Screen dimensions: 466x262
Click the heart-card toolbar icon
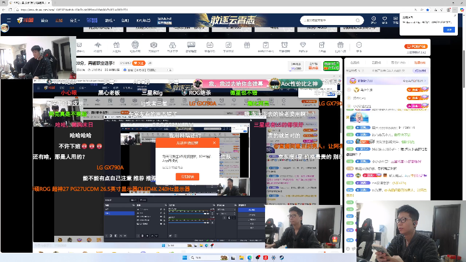point(322,45)
